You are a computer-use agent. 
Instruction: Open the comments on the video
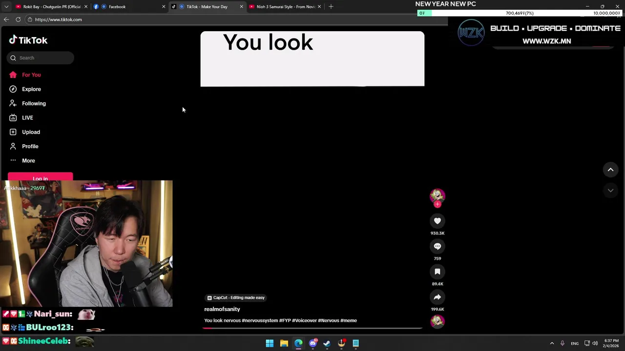[x=437, y=246]
